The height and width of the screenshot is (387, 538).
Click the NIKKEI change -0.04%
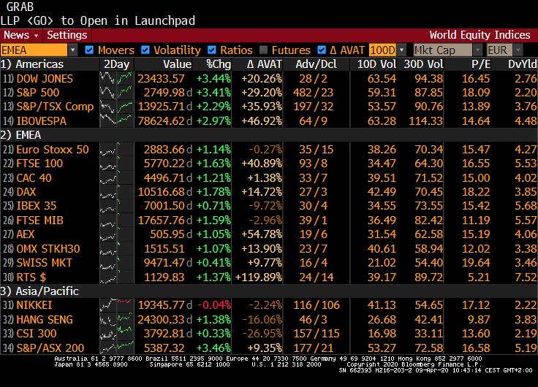214,305
